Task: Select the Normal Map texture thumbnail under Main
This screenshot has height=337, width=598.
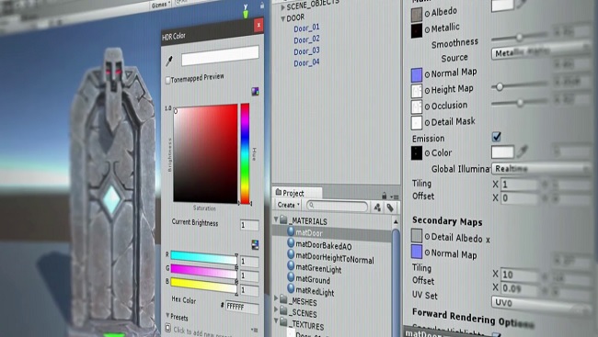Action: click(x=417, y=75)
